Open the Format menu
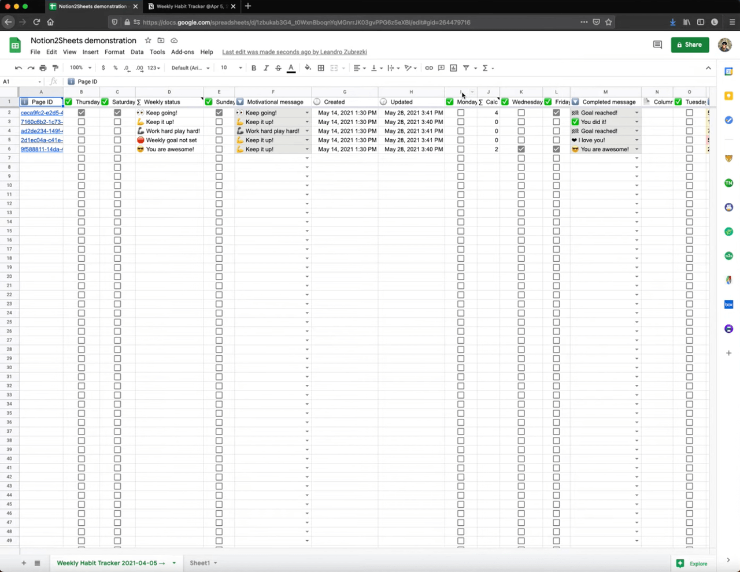740x572 pixels. pos(114,52)
